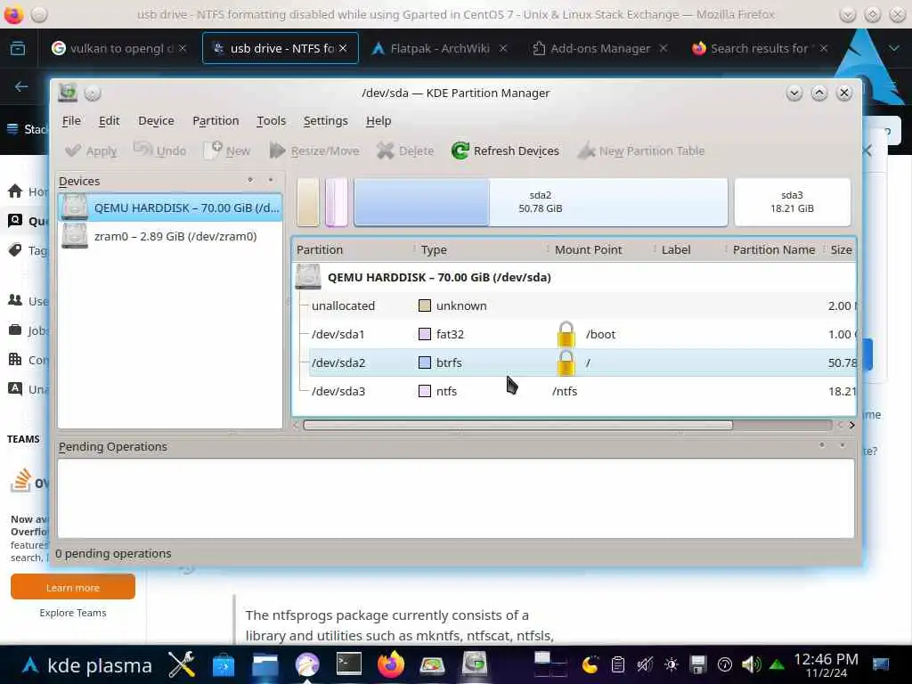This screenshot has width=912, height=684.
Task: Click the volume speaker tray icon
Action: click(751, 664)
